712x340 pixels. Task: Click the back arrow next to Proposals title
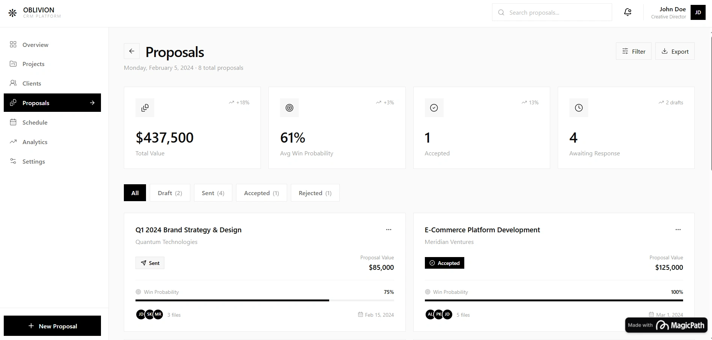[x=131, y=51]
